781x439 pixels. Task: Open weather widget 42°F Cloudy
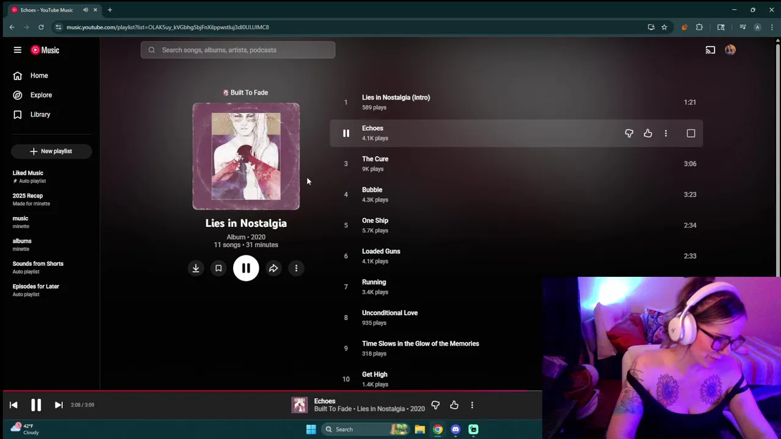tap(24, 429)
